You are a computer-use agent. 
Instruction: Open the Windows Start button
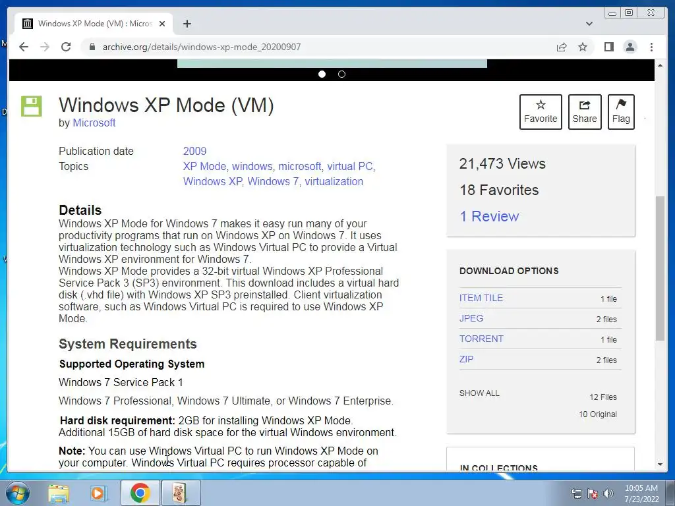[x=17, y=493]
